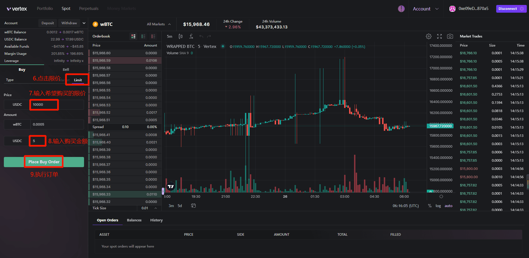Select combined buy-sell orderbook view icon
529x258 pixels.
[133, 36]
